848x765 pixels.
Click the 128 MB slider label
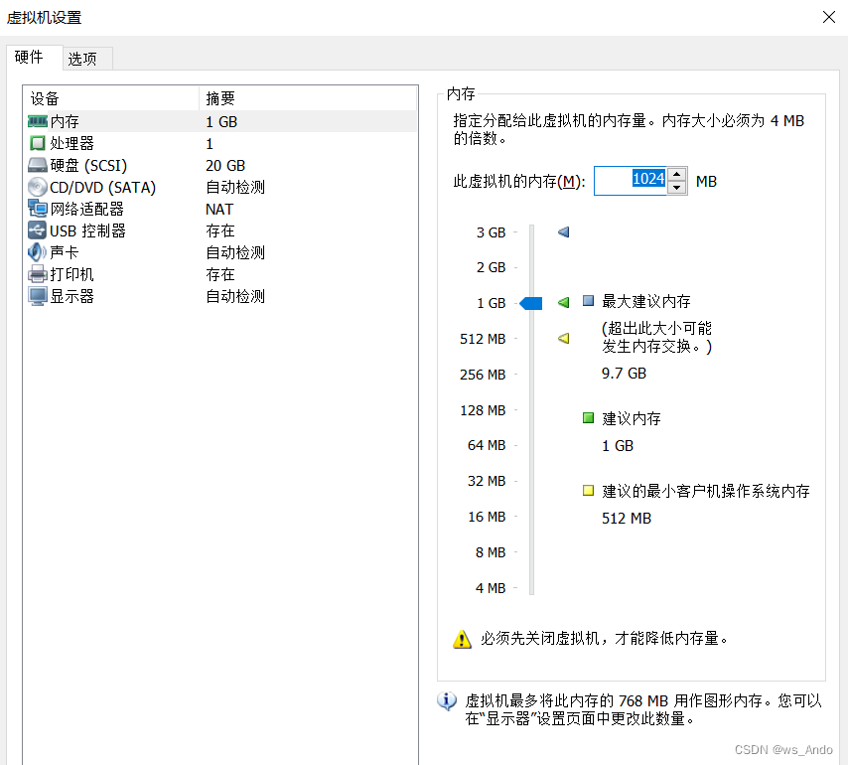click(483, 410)
